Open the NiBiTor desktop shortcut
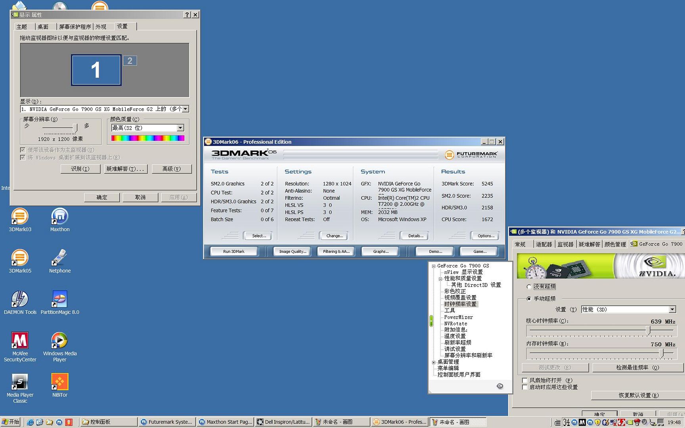The width and height of the screenshot is (685, 428). pyautogui.click(x=60, y=382)
